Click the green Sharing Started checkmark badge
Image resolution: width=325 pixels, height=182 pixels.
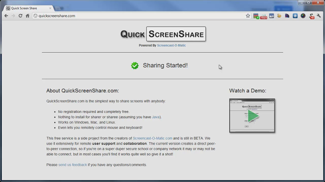point(135,65)
